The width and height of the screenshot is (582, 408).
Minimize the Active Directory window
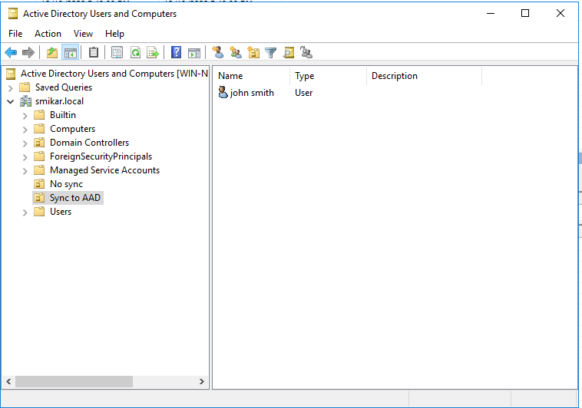tap(491, 13)
